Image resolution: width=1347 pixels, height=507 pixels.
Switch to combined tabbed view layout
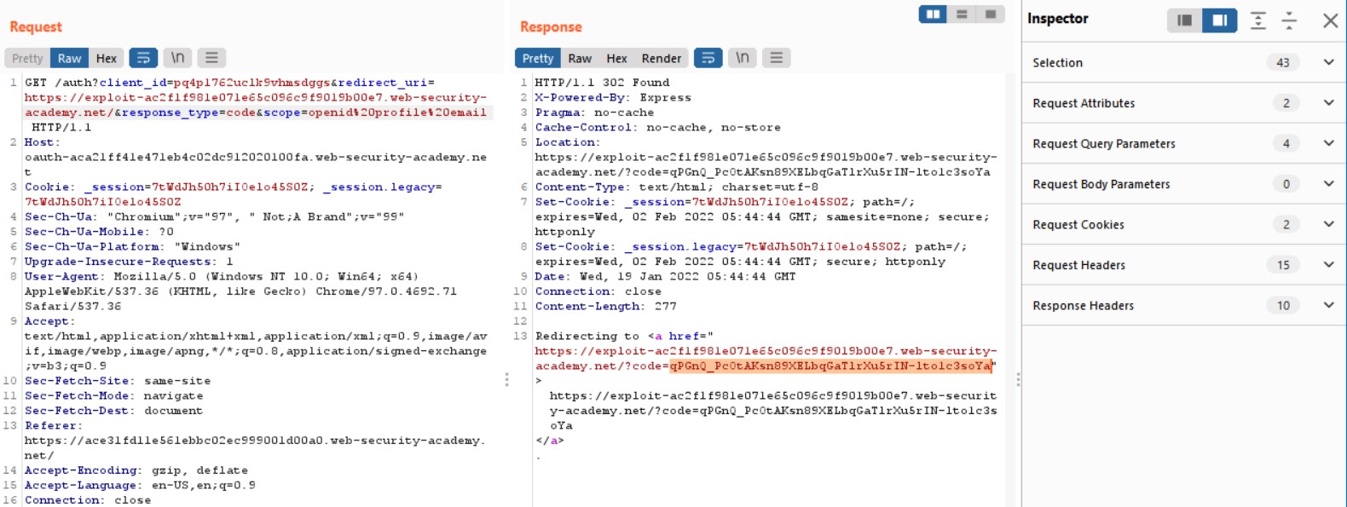tap(990, 14)
